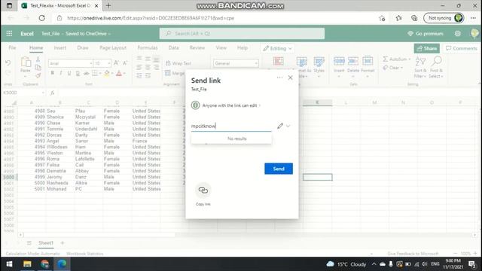Click the weather 15°C Cloudy widget
Screen dimensions: 482x271
346,264
